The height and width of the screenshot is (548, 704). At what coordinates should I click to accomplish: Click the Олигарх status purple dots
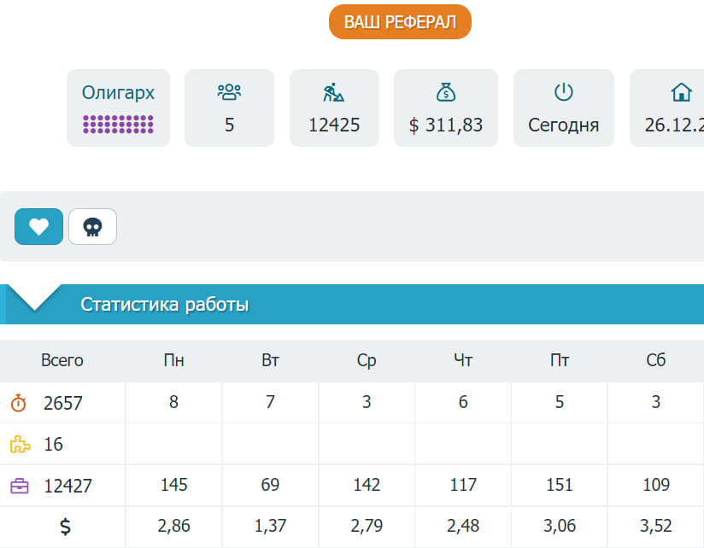pos(118,124)
